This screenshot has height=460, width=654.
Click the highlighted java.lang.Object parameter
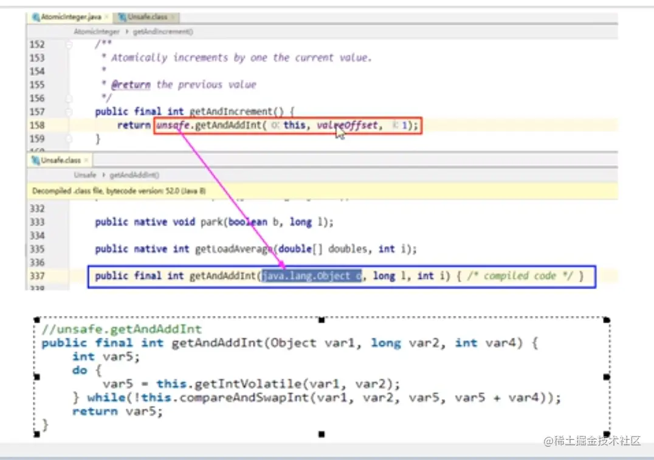click(x=312, y=276)
